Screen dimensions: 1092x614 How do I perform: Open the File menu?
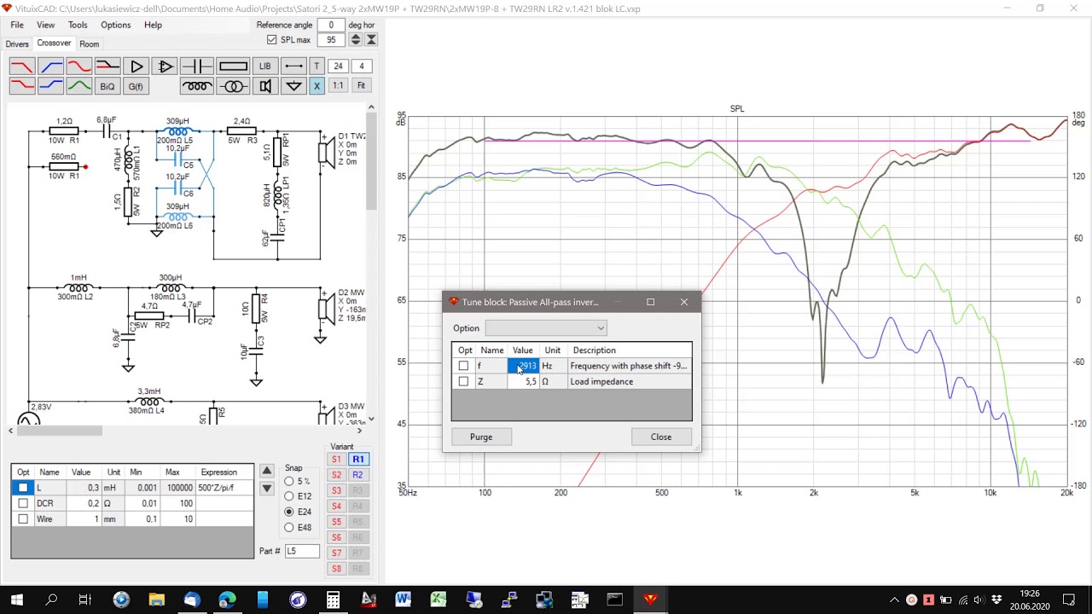tap(17, 25)
